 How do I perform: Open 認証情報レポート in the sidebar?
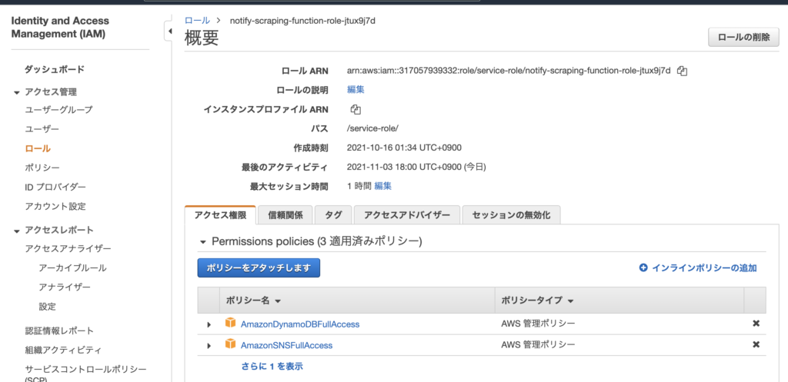(x=59, y=331)
